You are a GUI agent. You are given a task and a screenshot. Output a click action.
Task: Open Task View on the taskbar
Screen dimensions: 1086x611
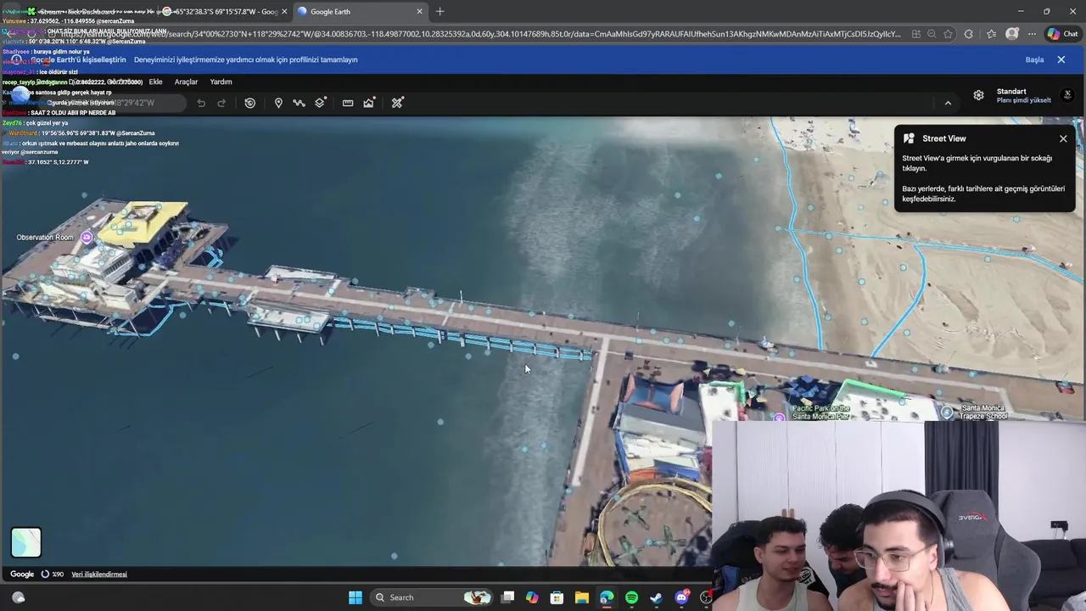[x=507, y=597]
